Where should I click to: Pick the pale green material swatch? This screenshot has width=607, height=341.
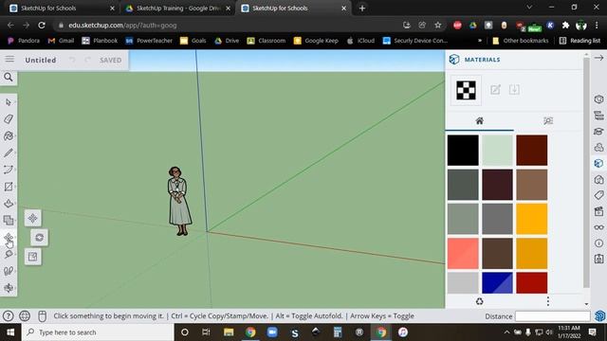(x=497, y=150)
